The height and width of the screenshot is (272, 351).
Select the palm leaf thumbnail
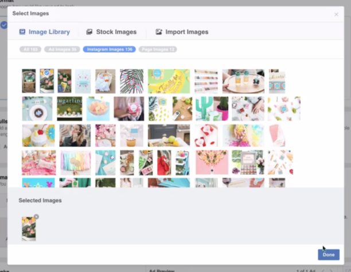click(132, 81)
